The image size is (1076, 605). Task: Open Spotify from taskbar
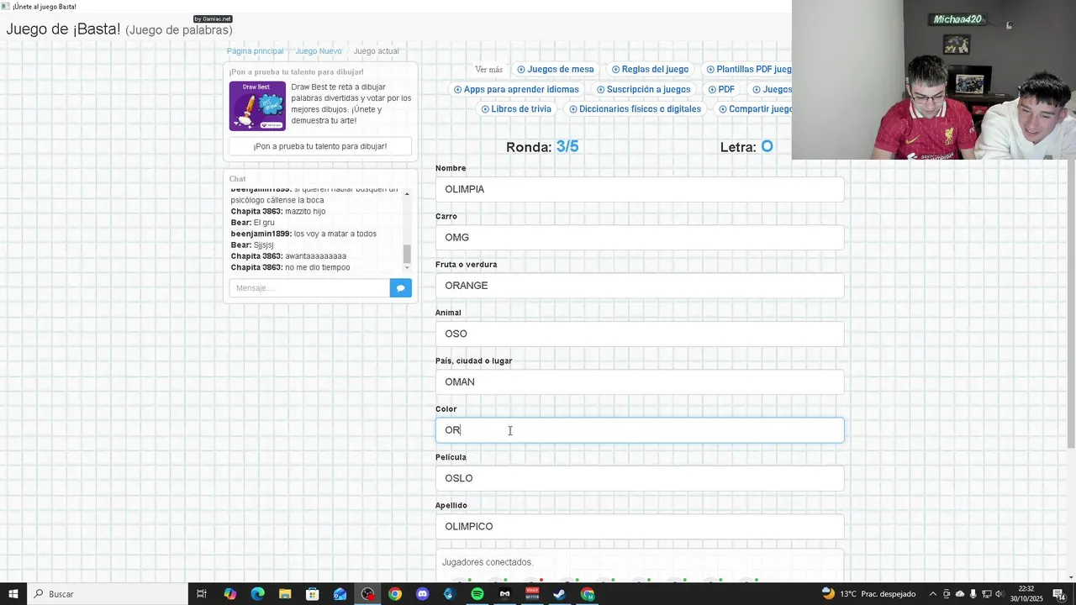point(477,594)
